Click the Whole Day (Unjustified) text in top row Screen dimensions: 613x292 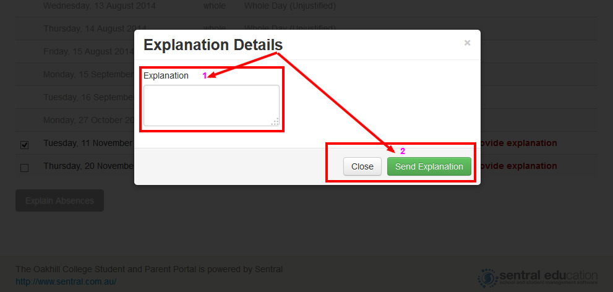[289, 6]
